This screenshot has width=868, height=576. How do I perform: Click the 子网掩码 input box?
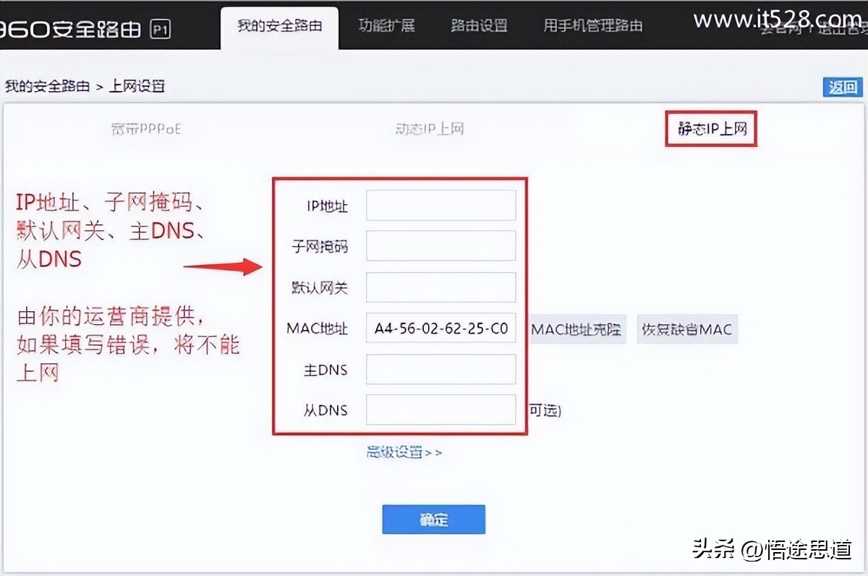click(441, 246)
